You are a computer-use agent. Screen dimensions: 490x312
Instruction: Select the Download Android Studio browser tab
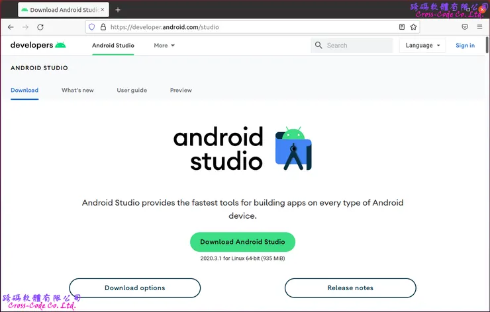click(x=64, y=10)
